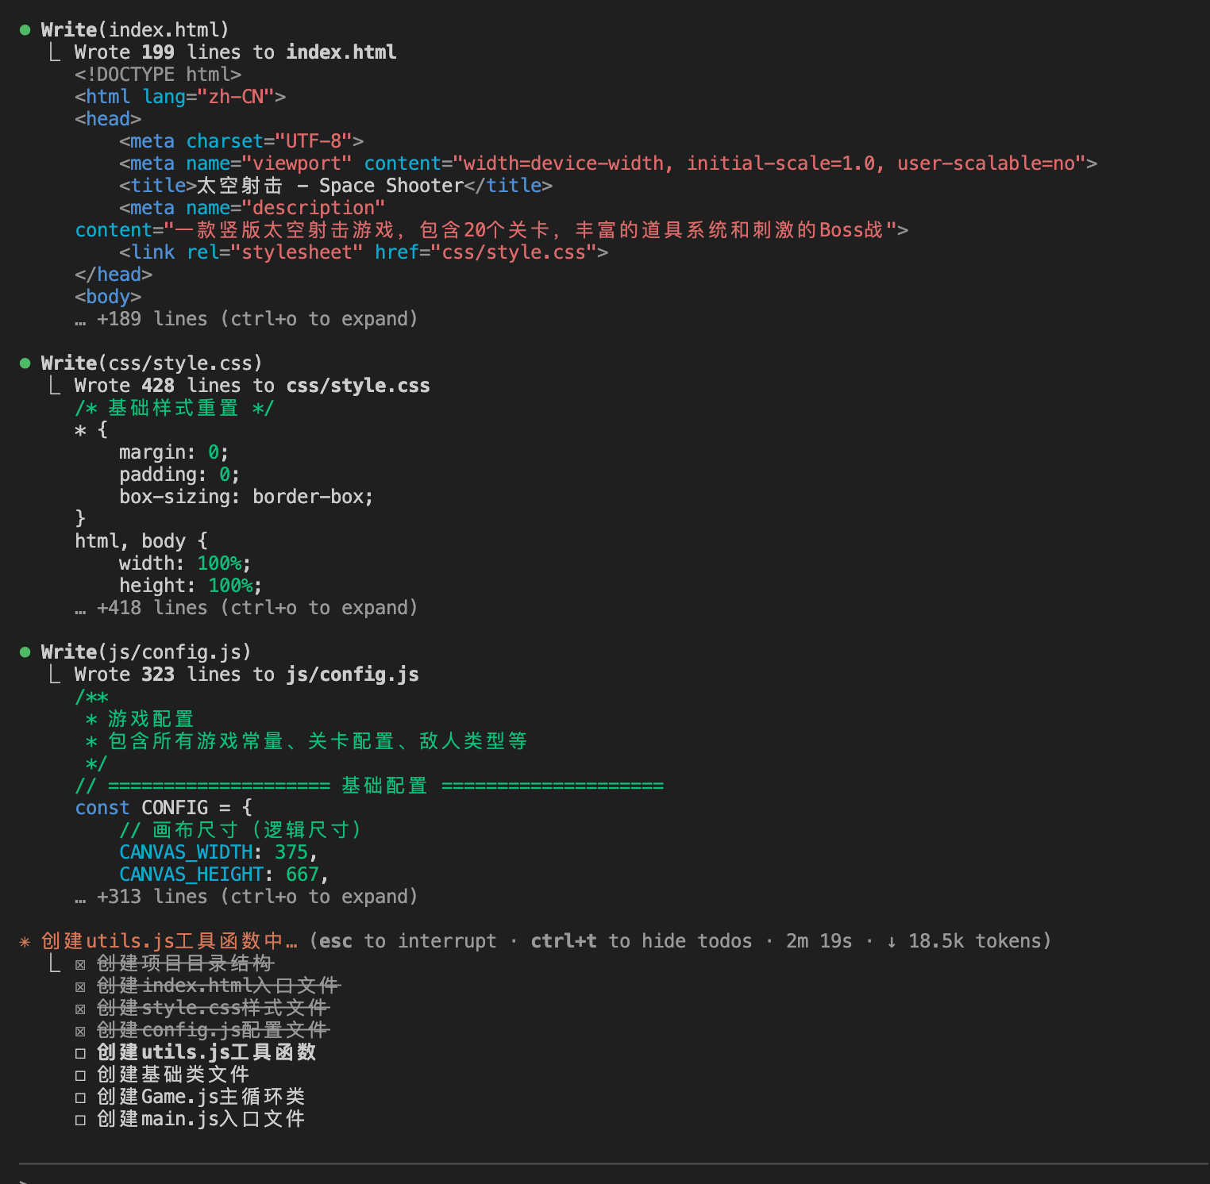
Task: Click the 'box-sizing: border-box;' line
Action: click(246, 497)
